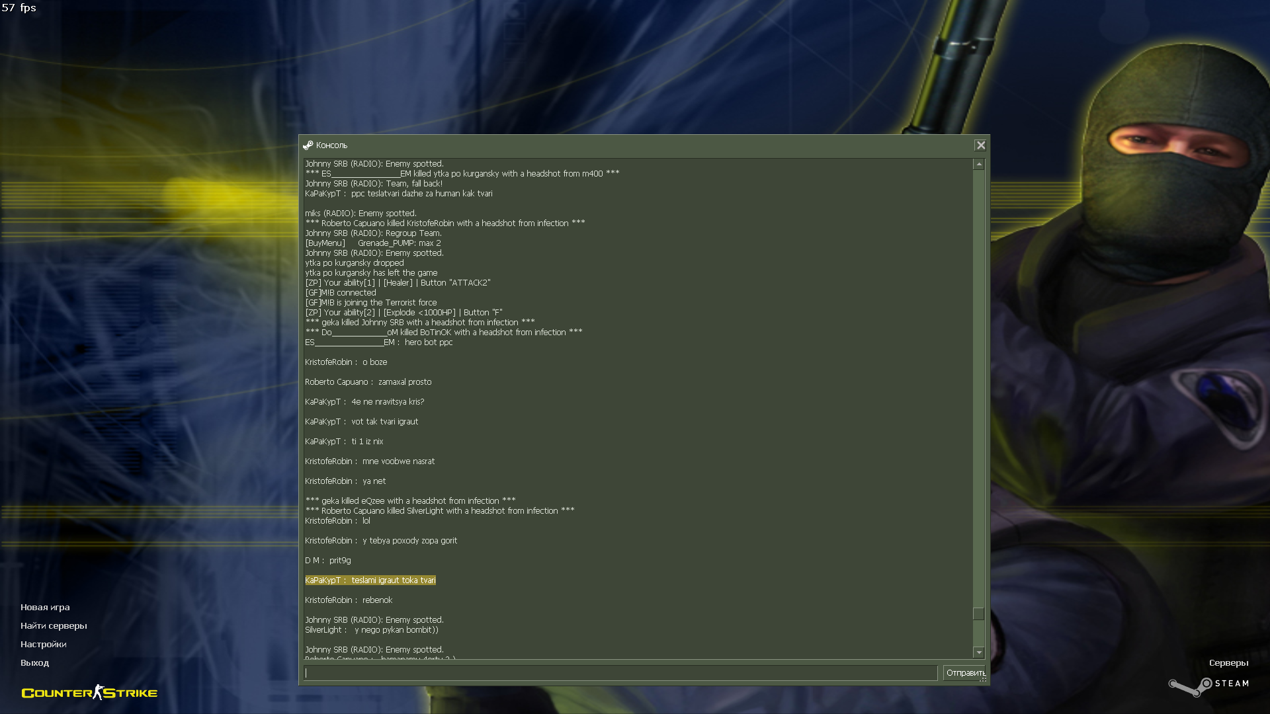Click the 57 fps counter overlay
The height and width of the screenshot is (714, 1270).
coord(19,8)
